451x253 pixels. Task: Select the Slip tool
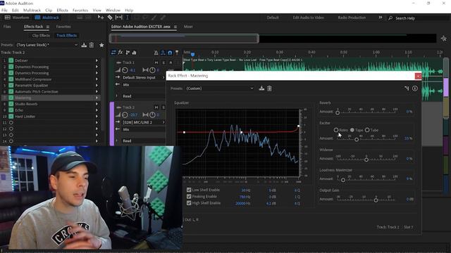click(x=119, y=18)
